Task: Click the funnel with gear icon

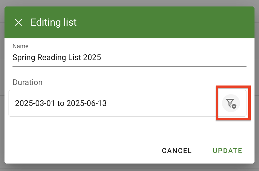Action: point(231,103)
